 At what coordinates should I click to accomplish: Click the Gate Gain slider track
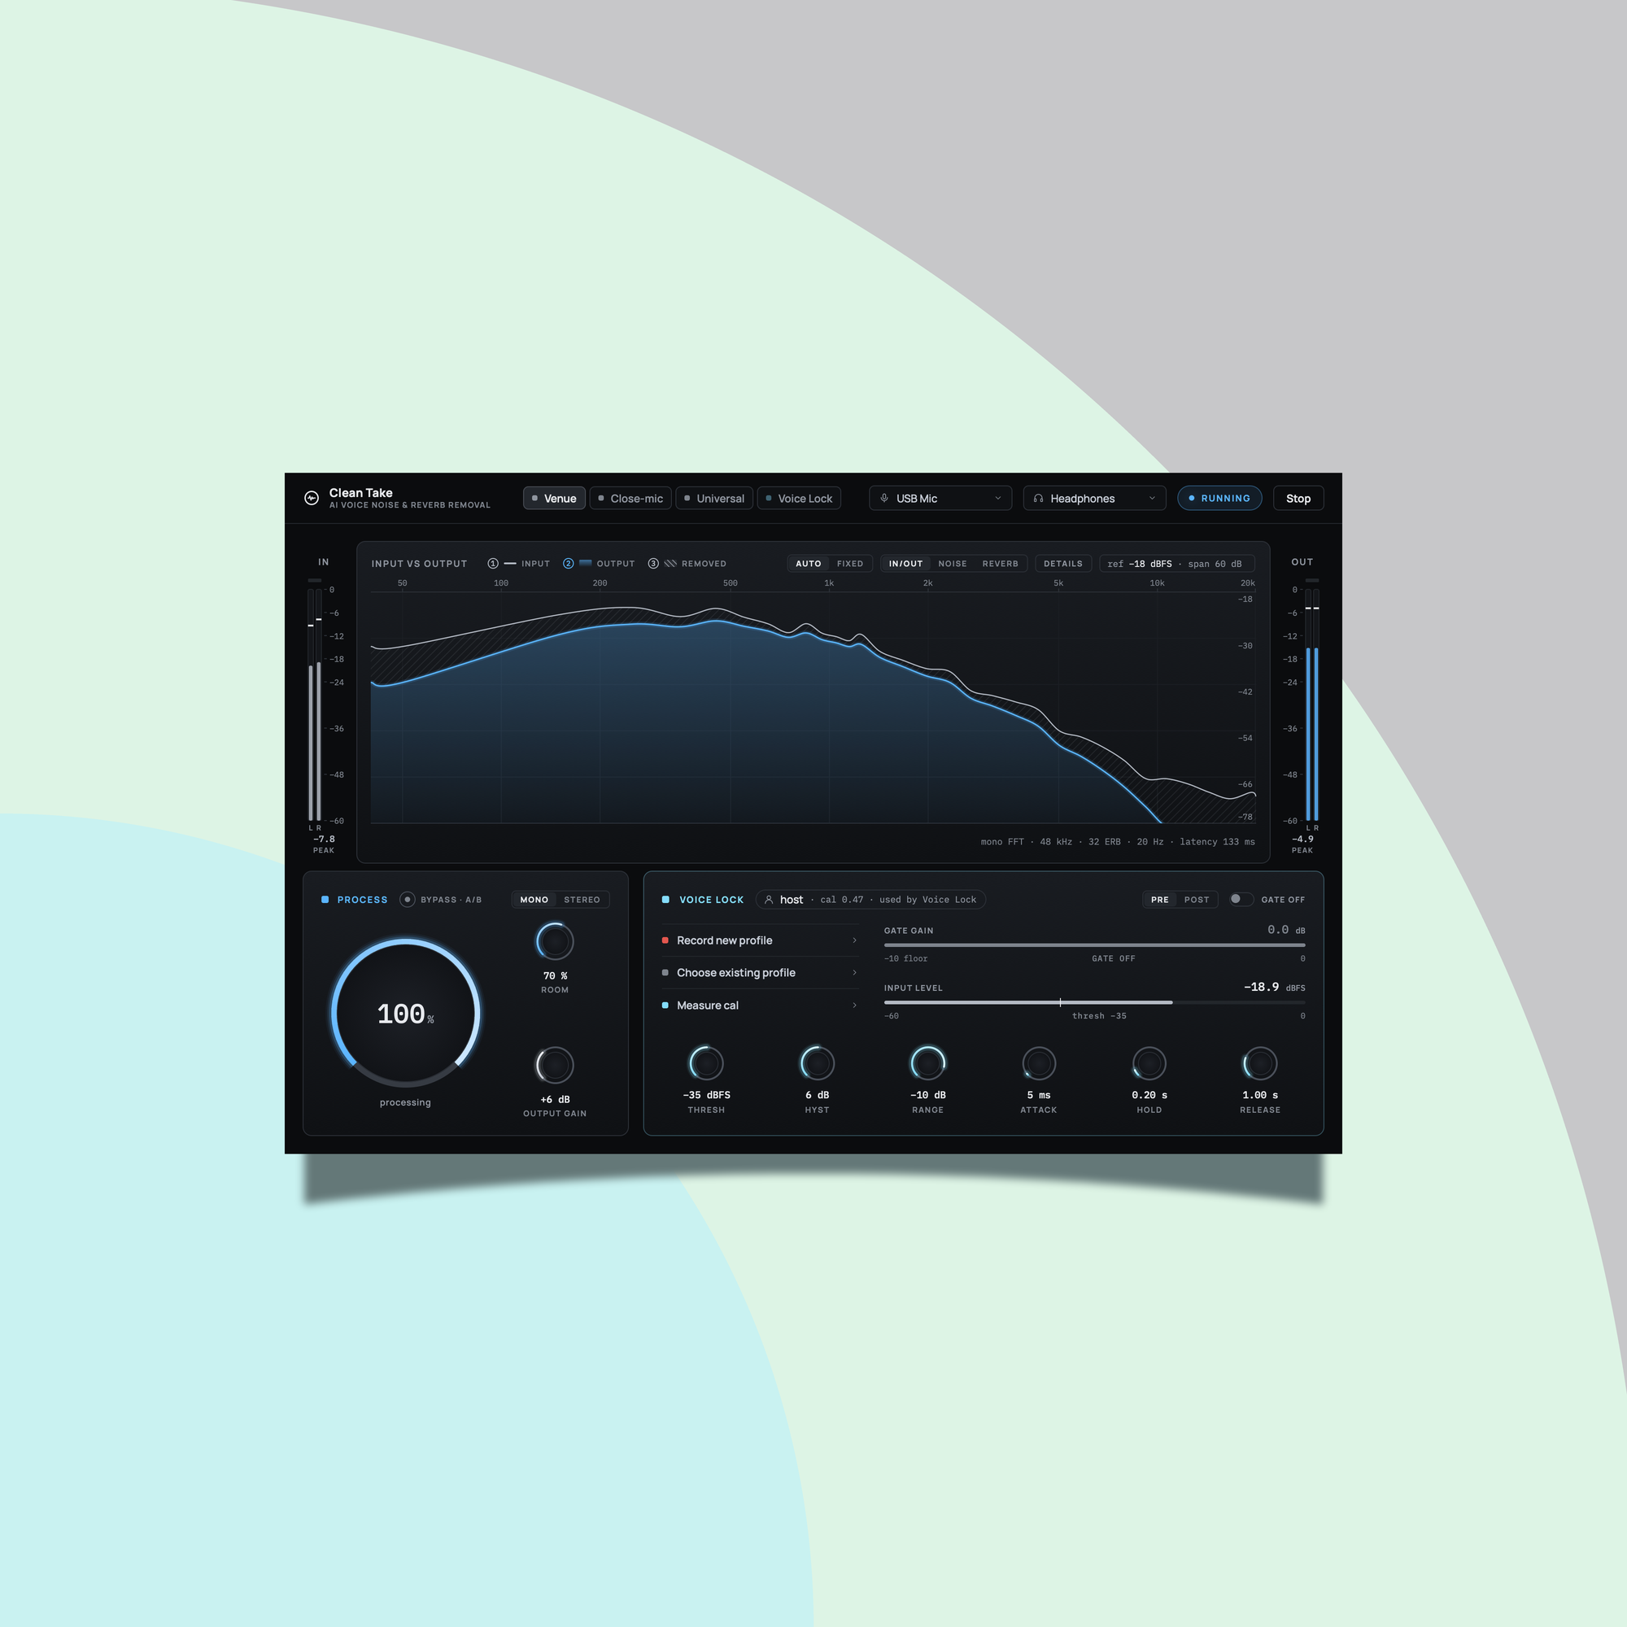pyautogui.click(x=1095, y=944)
